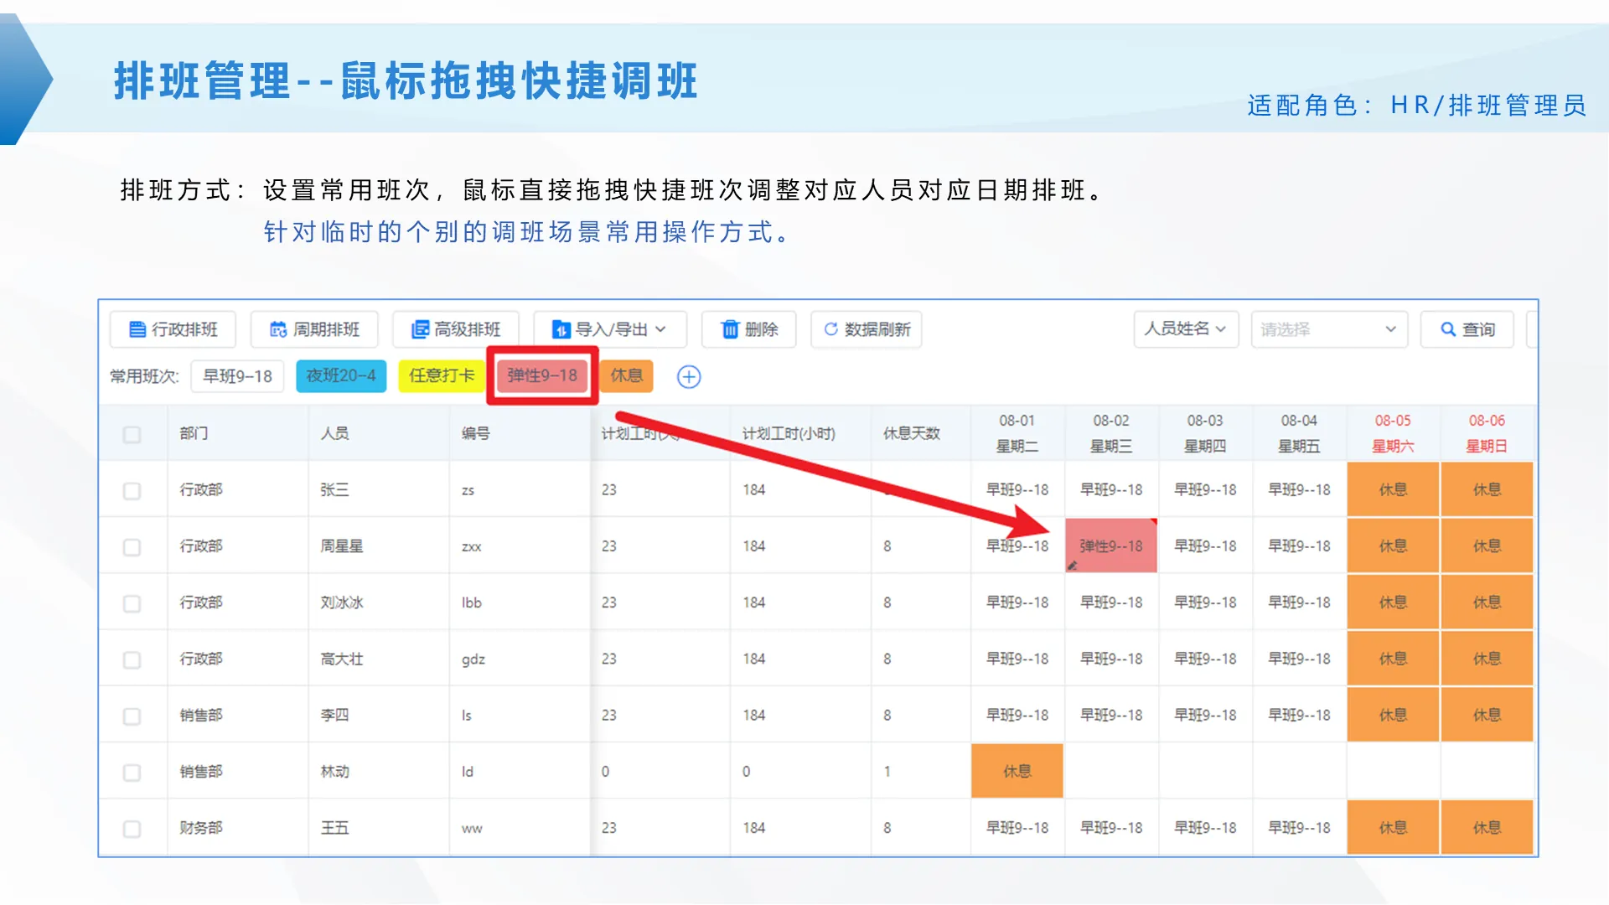
Task: Click the 08-01 星期二 column header
Action: pyautogui.click(x=1017, y=433)
